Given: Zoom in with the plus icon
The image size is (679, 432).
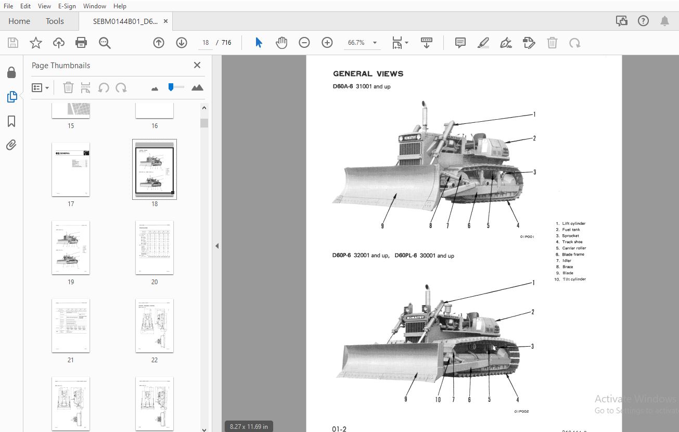Looking at the screenshot, I should (327, 43).
